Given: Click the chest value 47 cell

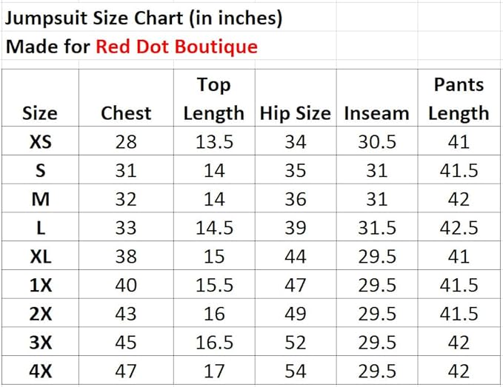Looking at the screenshot, I should click(x=126, y=371).
